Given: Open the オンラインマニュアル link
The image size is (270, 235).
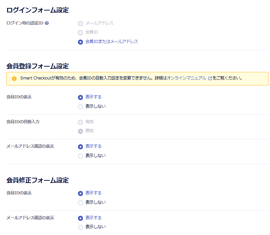Looking at the screenshot, I should pyautogui.click(x=186, y=78).
